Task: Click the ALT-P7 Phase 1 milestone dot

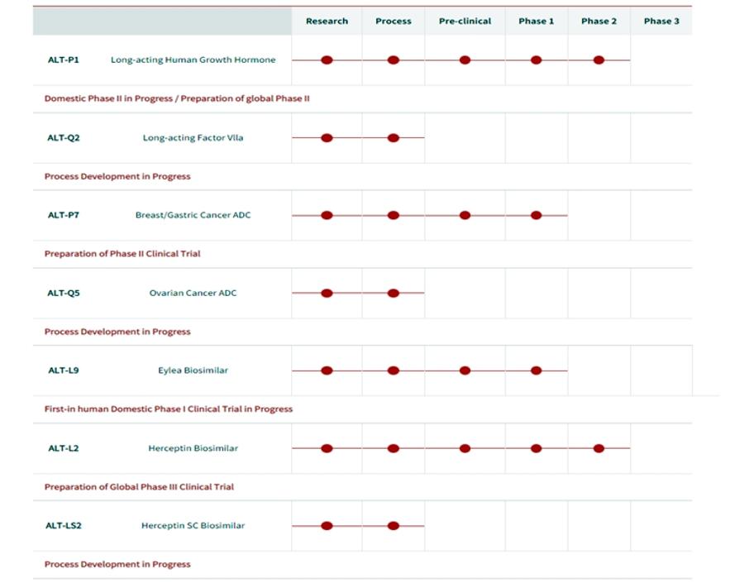Action: (537, 215)
